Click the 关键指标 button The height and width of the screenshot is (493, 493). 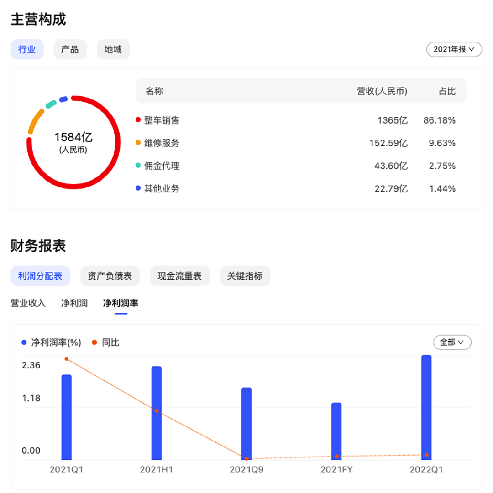click(245, 276)
